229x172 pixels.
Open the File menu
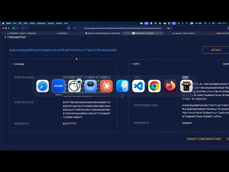15,23
